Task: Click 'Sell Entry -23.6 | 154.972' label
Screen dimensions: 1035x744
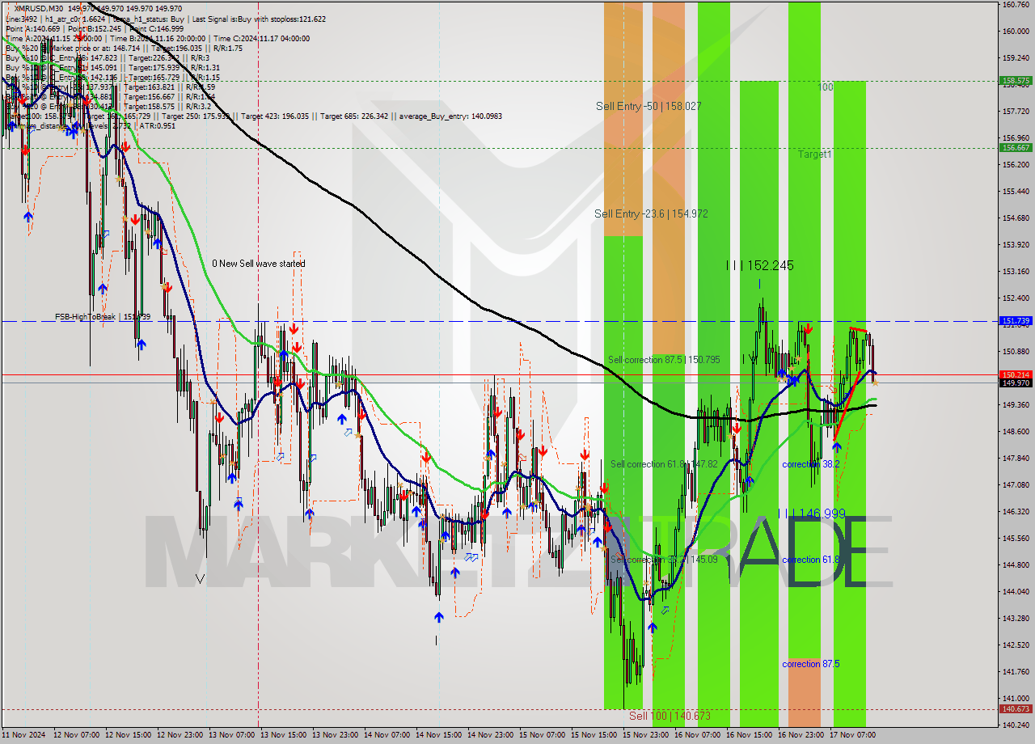Action: [x=651, y=213]
